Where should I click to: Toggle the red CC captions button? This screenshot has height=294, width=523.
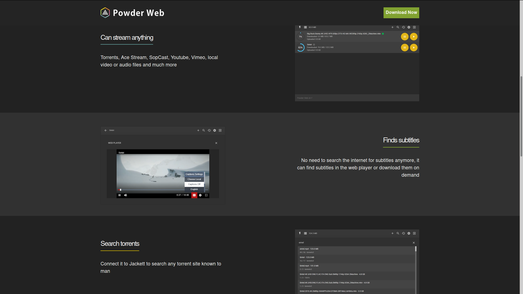click(x=194, y=195)
